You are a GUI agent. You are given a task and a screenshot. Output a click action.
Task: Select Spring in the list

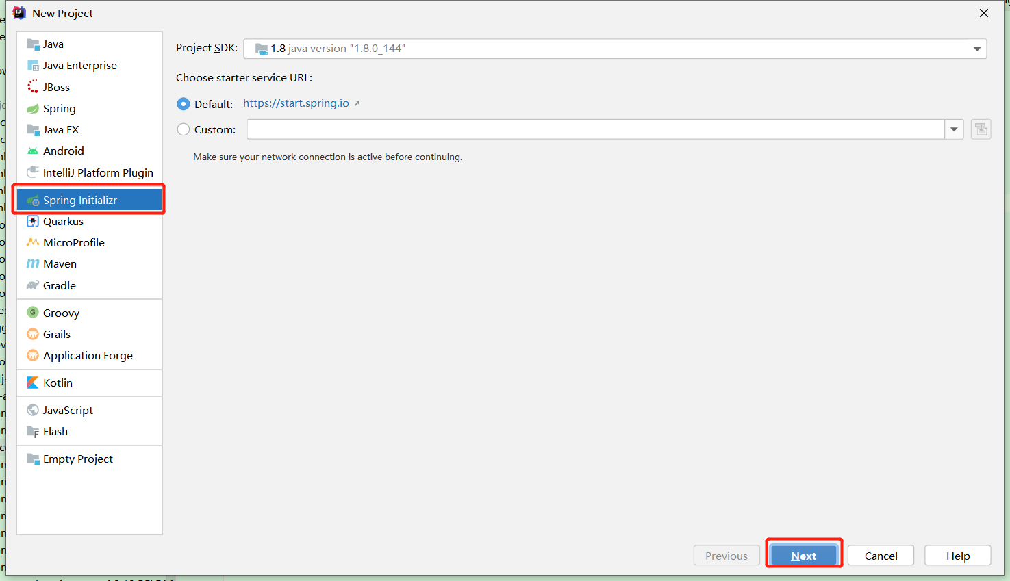click(x=90, y=109)
